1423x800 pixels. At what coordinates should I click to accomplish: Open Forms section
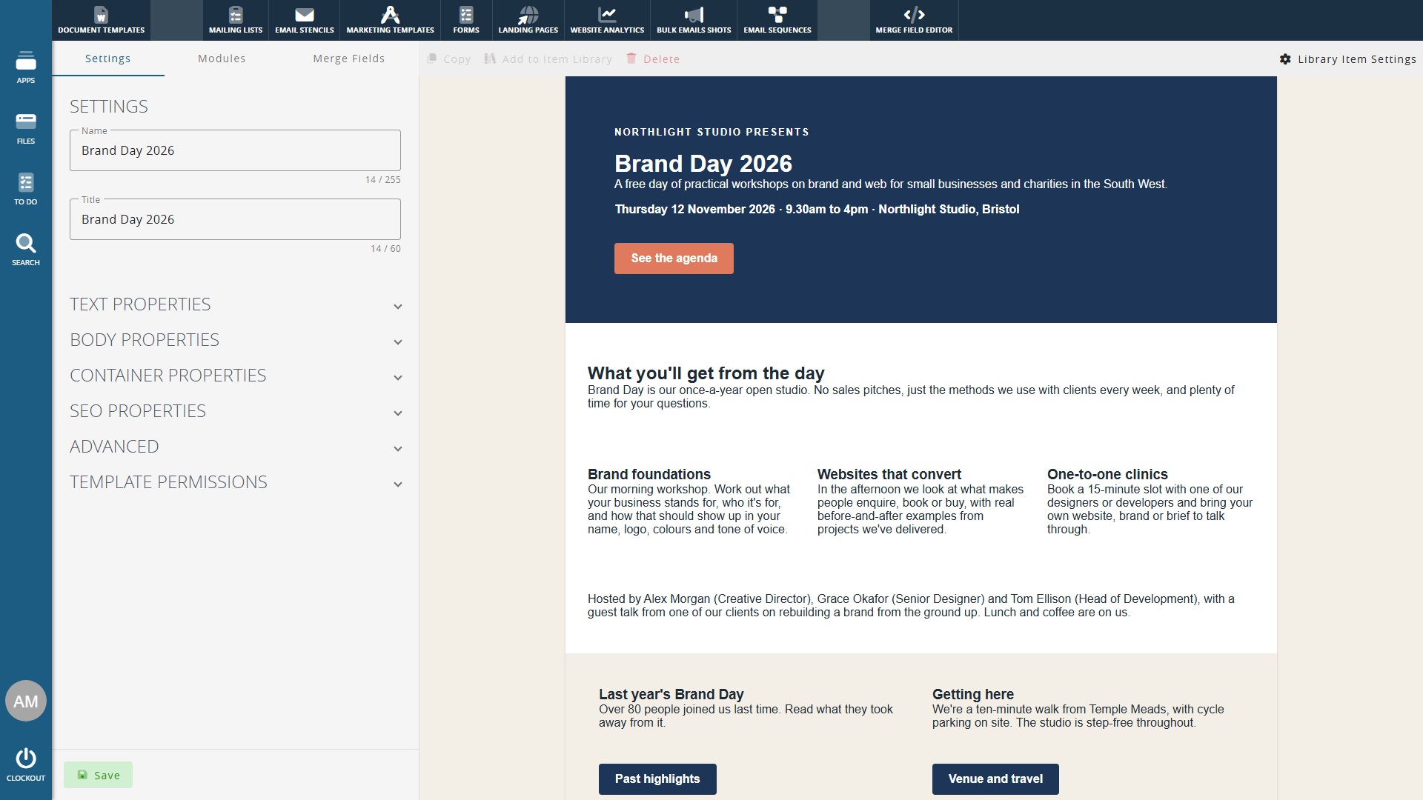click(x=466, y=20)
